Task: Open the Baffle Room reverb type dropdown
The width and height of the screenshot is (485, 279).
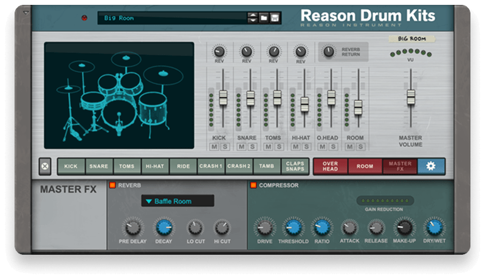Action: [x=177, y=201]
